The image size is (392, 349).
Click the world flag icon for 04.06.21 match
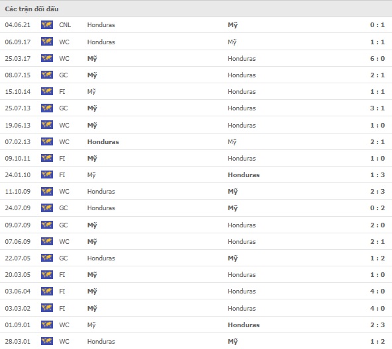[47, 24]
